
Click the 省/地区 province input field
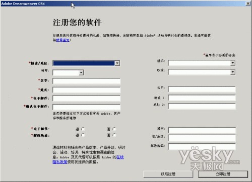202,138
